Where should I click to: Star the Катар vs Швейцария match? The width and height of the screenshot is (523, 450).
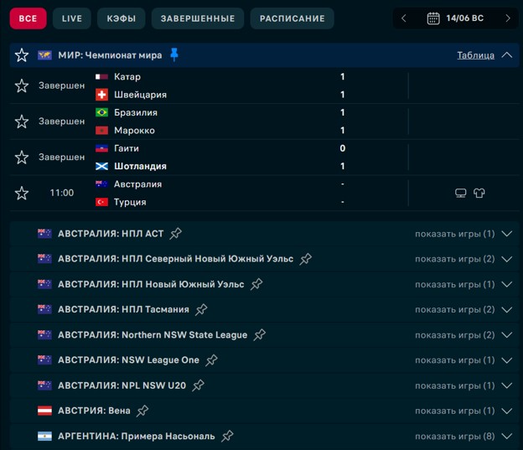click(x=22, y=85)
